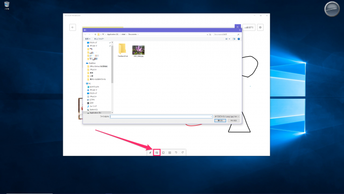Redo the action in Whiteboard toolbar
This screenshot has height=194, width=344.
[183, 152]
